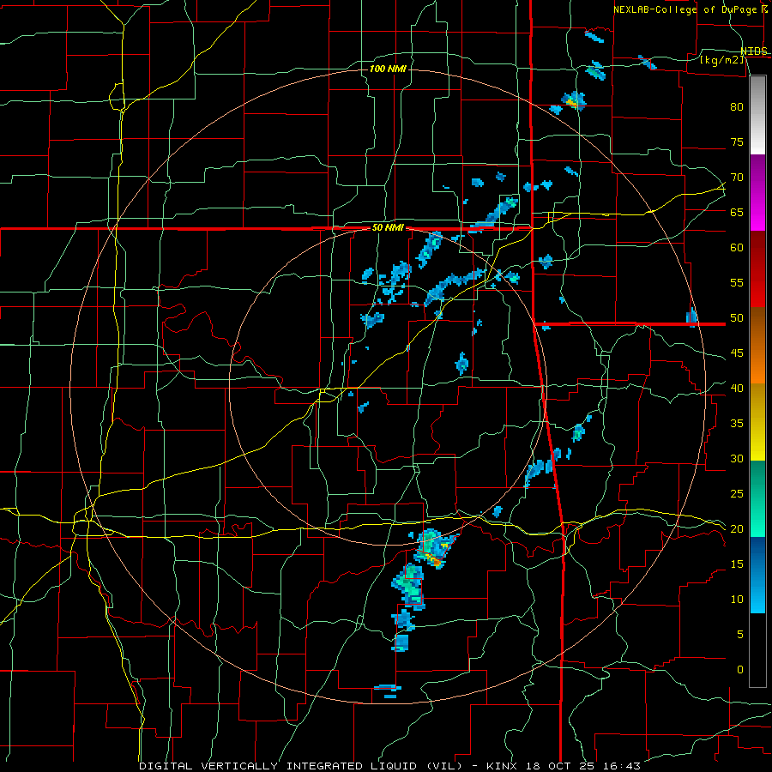This screenshot has width=772, height=772.
Task: Click the 50 NMI range ring label
Action: pyautogui.click(x=388, y=227)
